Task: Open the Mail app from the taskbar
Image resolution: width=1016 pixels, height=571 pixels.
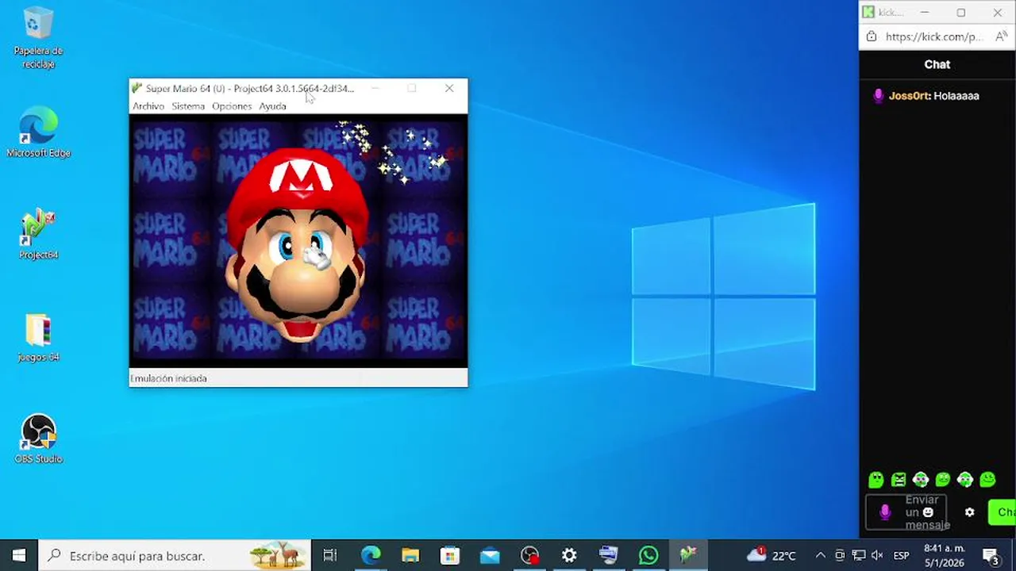Action: 490,555
